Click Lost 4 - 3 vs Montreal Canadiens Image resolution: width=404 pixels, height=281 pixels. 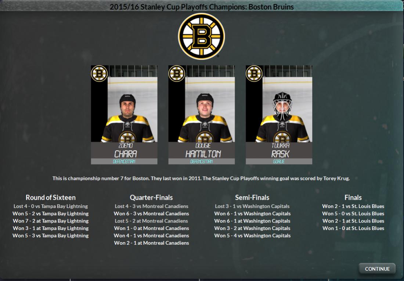(x=151, y=206)
